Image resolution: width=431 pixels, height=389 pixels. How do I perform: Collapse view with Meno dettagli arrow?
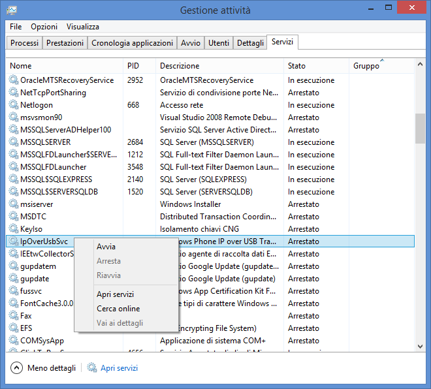click(16, 368)
